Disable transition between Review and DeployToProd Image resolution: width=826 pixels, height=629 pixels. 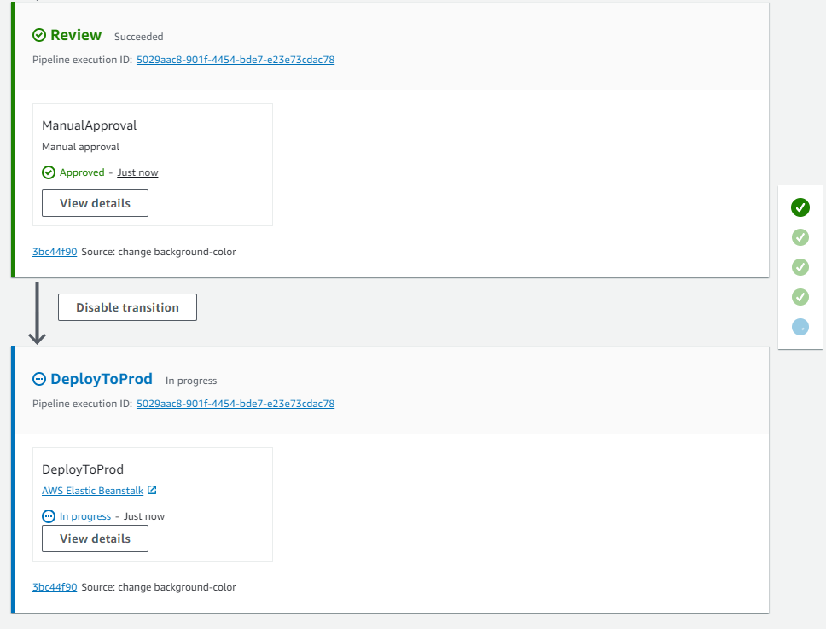pyautogui.click(x=127, y=307)
